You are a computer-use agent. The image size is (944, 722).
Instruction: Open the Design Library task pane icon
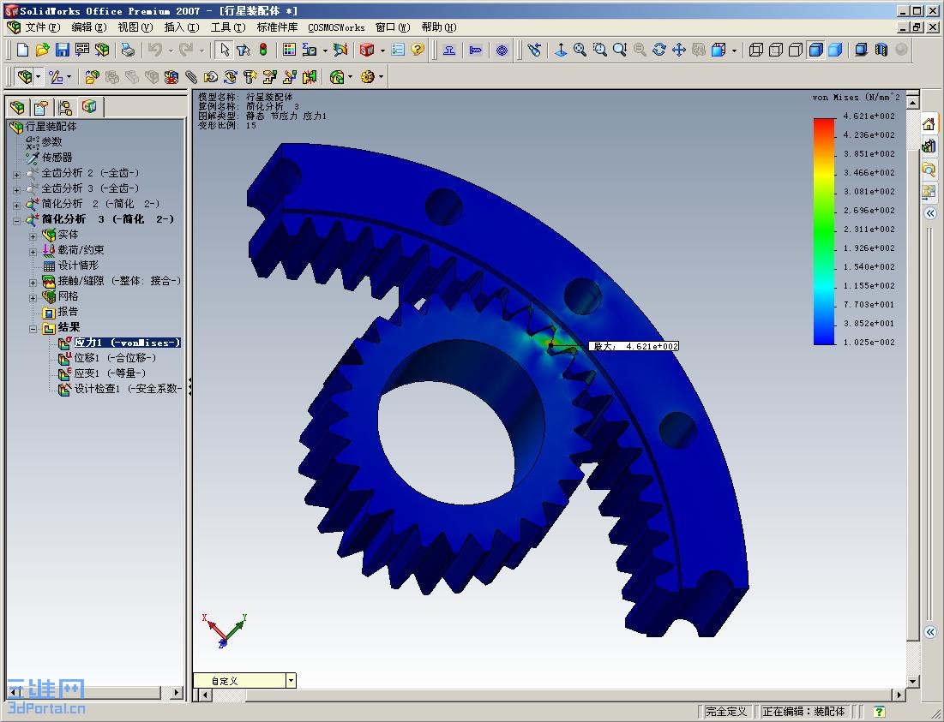coord(929,146)
